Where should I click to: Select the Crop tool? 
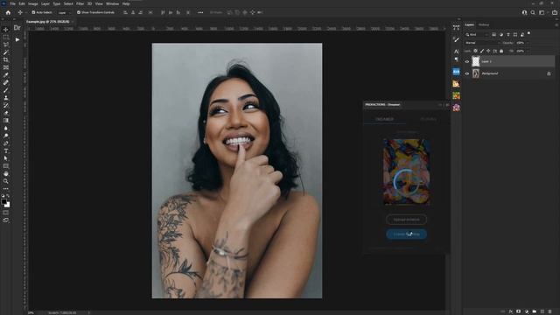6,60
